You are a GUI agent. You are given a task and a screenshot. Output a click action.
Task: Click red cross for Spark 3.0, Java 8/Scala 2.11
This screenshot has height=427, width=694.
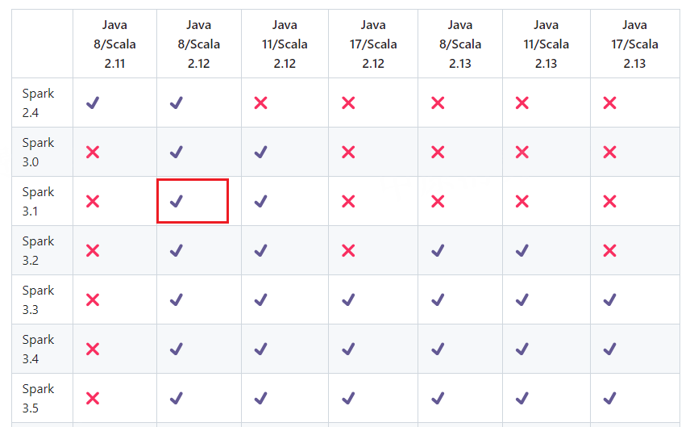93,152
